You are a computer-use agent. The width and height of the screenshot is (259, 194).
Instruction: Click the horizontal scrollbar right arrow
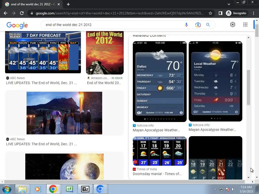tap(253, 182)
